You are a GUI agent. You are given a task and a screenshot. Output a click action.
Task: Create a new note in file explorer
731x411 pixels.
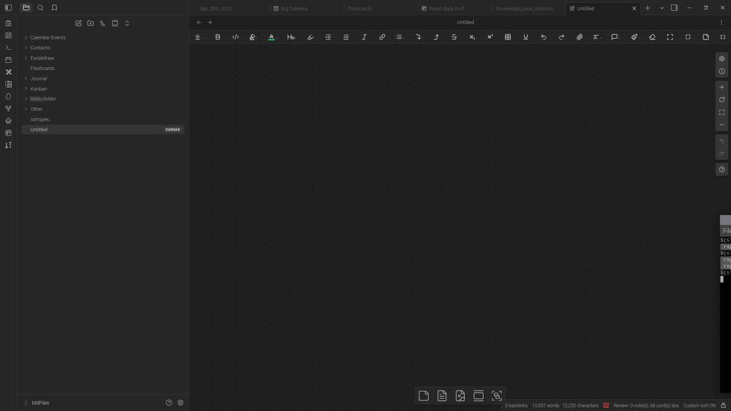pos(78,23)
